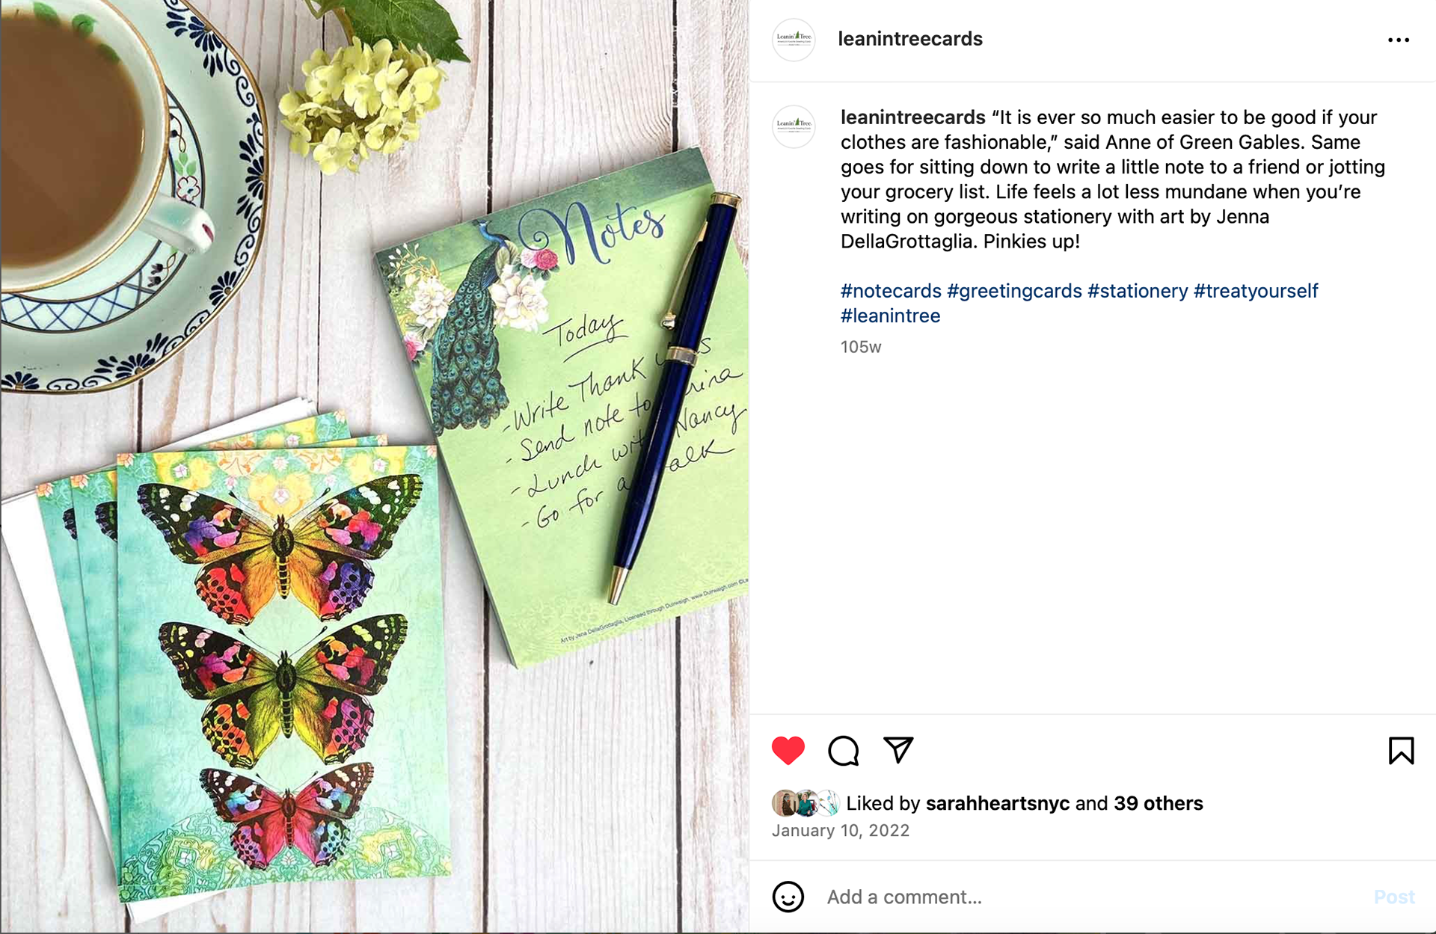Open the #treatyourself hashtag
1436x934 pixels.
coord(1256,291)
